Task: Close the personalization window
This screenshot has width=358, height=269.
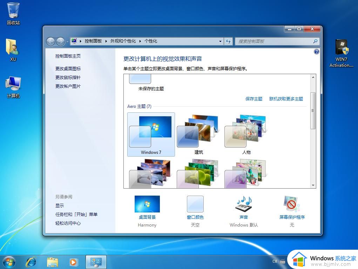Action: tap(312, 29)
